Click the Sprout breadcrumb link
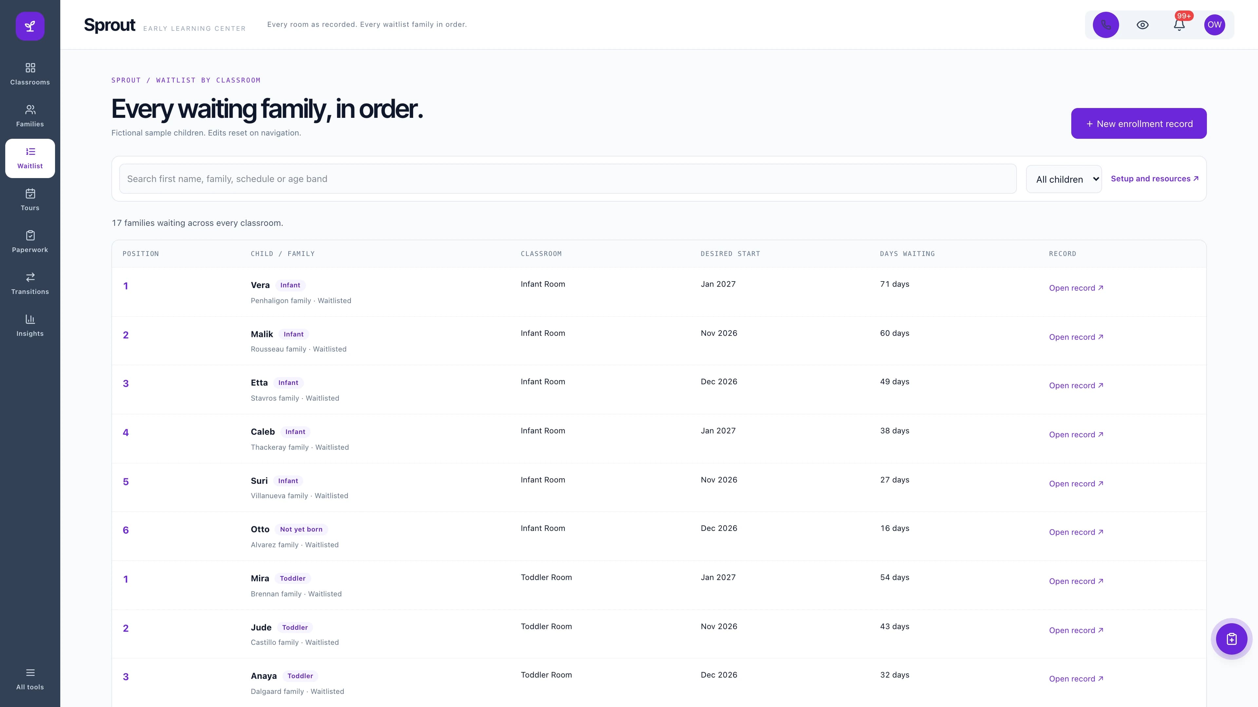 126,80
